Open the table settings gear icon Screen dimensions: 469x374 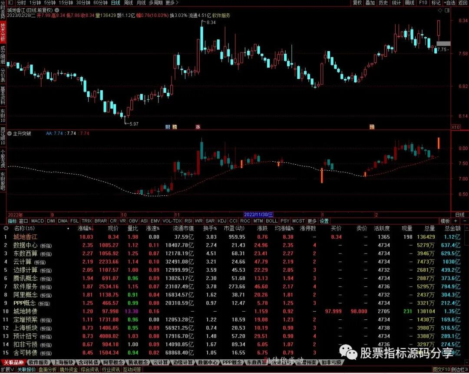point(6,228)
